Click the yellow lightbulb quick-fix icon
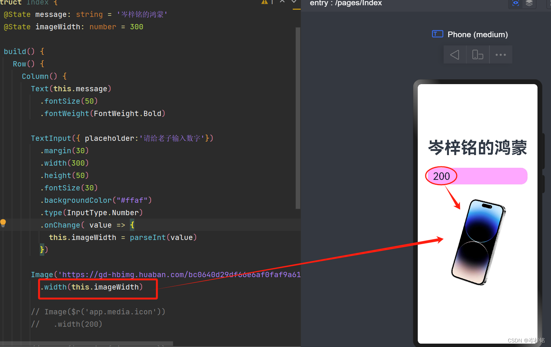 3,223
